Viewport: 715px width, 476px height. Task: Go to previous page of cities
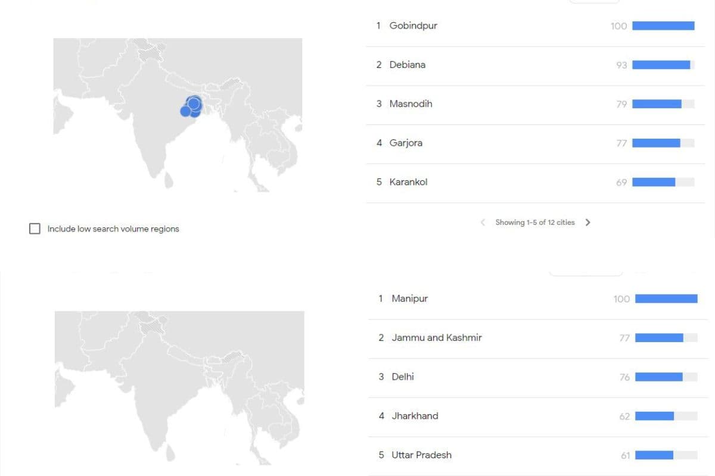click(483, 223)
